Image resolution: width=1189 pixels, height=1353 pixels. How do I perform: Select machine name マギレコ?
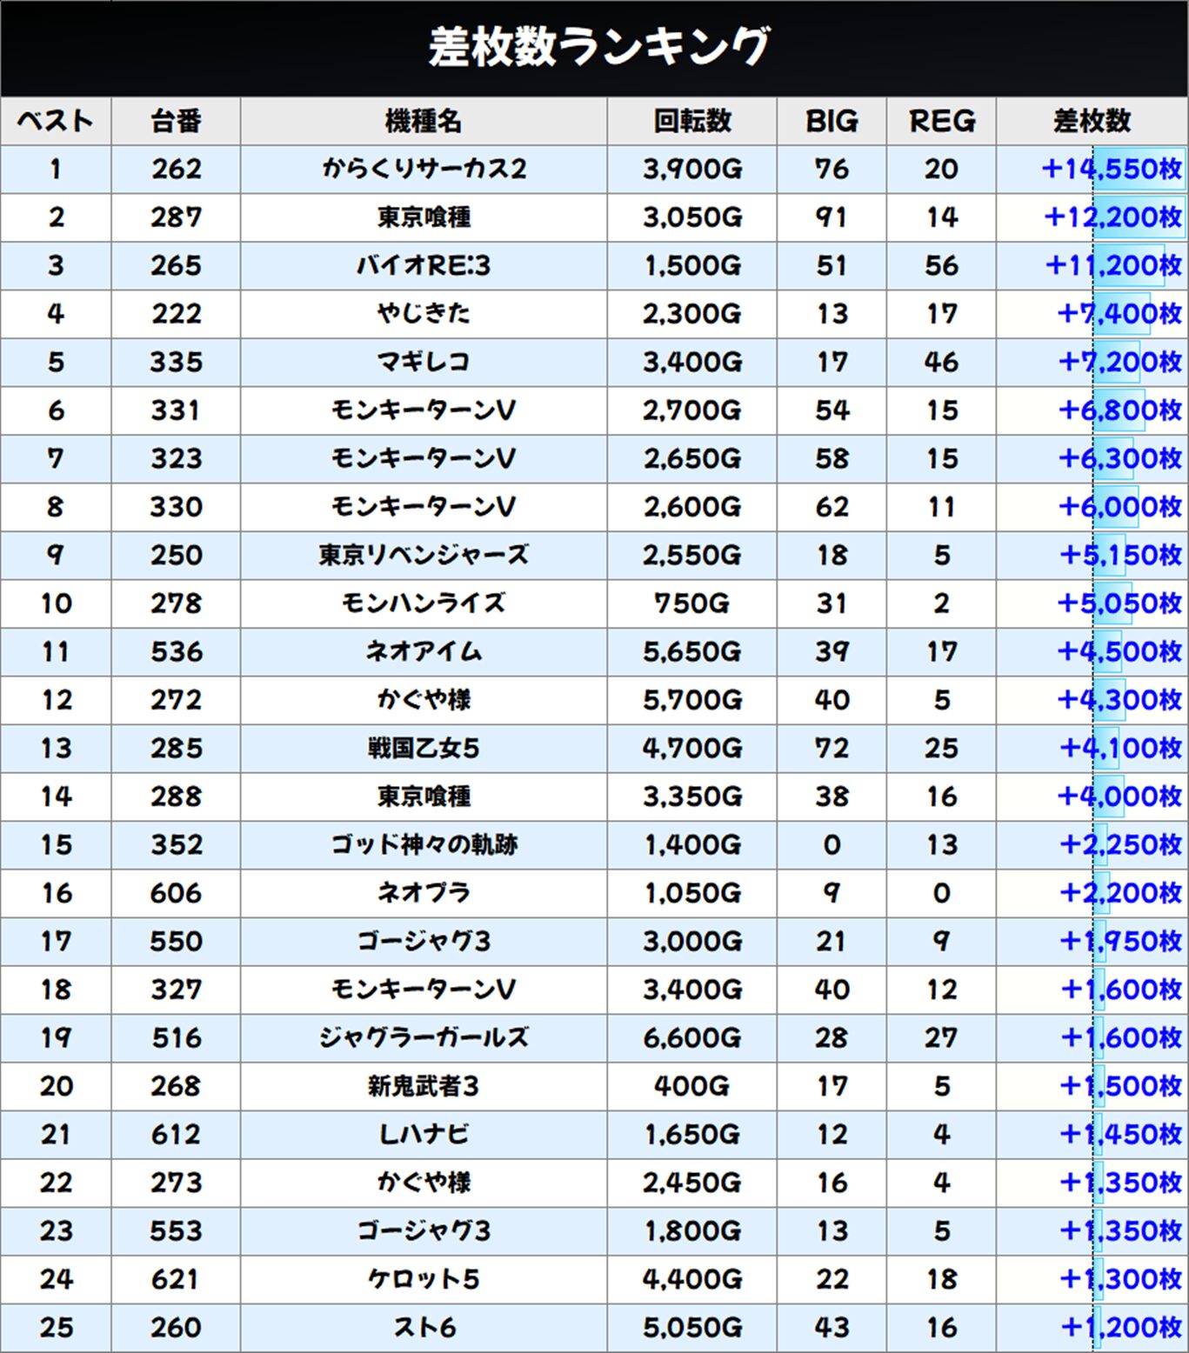coord(424,362)
